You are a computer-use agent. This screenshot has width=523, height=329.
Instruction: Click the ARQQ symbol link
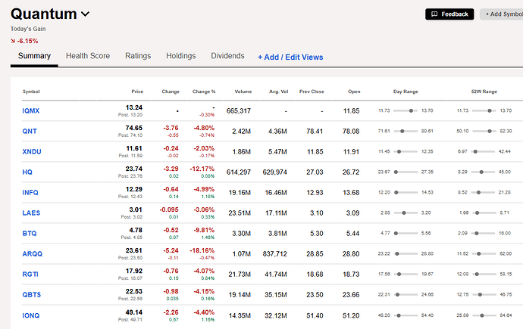32,254
